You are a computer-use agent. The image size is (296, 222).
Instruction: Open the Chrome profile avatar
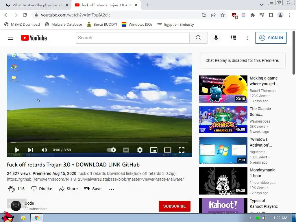coord(280,15)
